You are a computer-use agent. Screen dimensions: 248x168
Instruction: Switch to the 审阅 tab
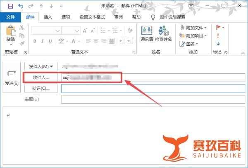tap(119, 17)
